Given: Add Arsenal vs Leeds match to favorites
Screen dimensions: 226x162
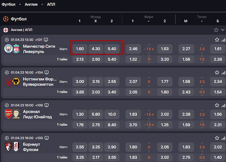Looking at the screenshot, I should 217,105.
